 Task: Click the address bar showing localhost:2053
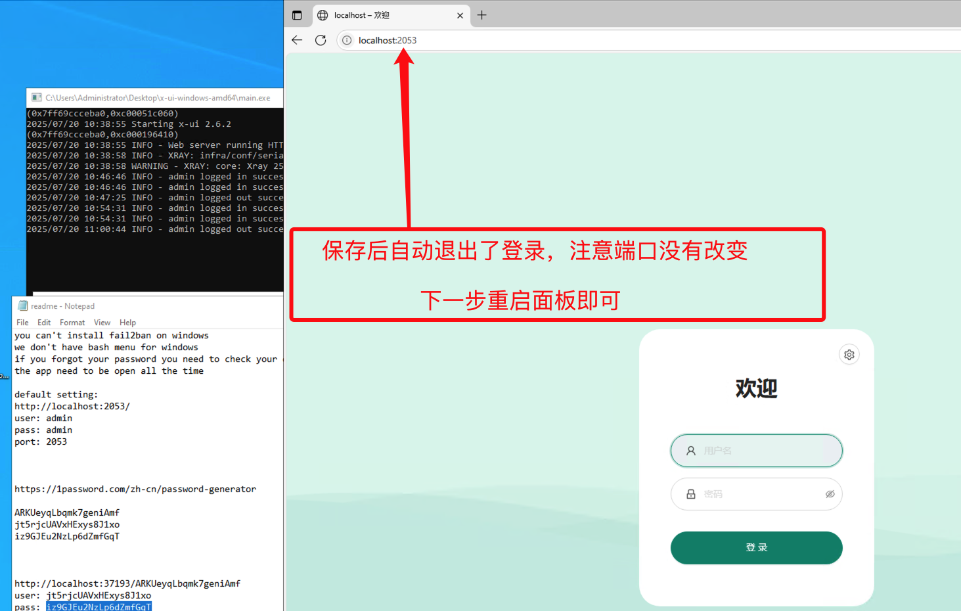(649, 40)
